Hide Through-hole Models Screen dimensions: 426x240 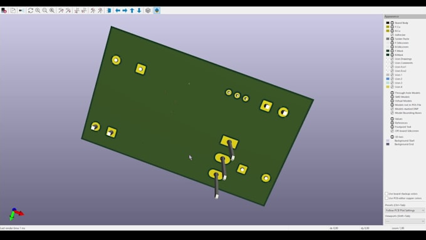[392, 93]
